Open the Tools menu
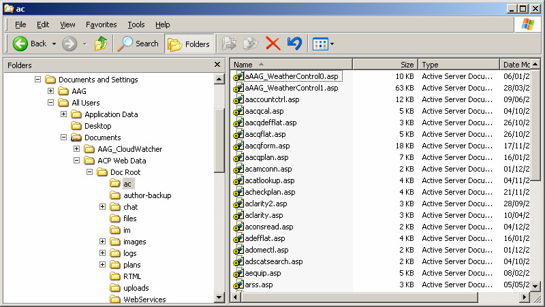The height and width of the screenshot is (307, 545). point(136,25)
